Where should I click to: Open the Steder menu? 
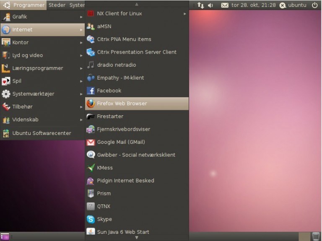[x=57, y=5]
